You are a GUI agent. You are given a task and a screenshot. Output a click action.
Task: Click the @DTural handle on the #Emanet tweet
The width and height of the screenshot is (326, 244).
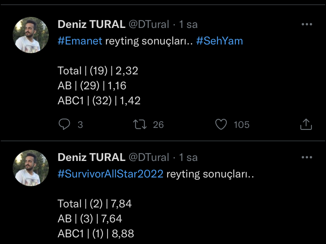(148, 24)
